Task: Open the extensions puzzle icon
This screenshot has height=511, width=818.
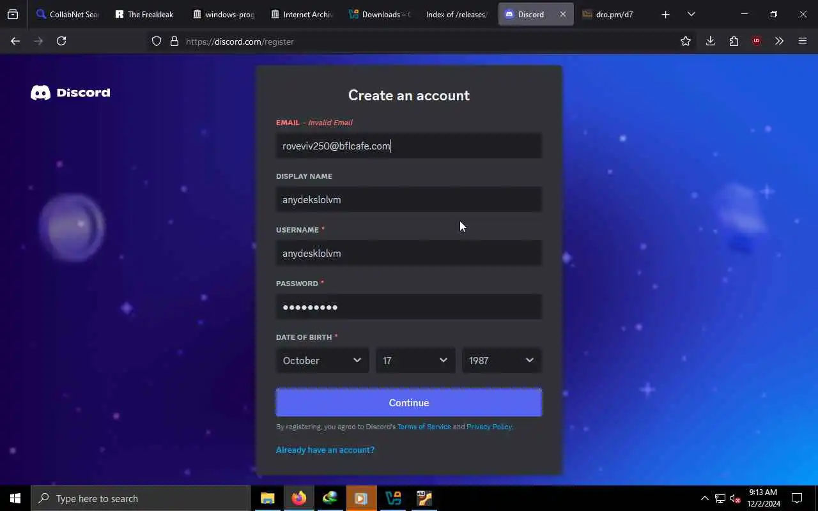Action: pyautogui.click(x=734, y=41)
